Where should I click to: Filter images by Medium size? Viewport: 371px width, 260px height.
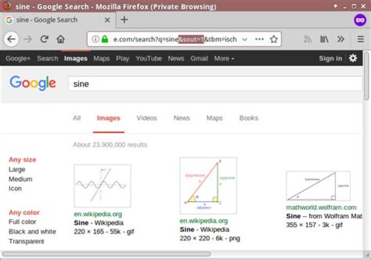[x=21, y=179]
